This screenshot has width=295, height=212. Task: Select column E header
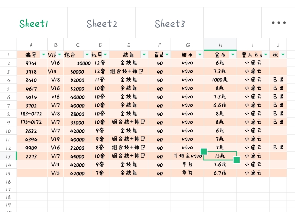[x=129, y=45]
